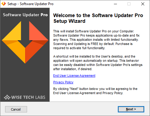Click the title bar text Setup - Software Updater Pro
The width and height of the screenshot is (150, 116).
click(30, 4)
